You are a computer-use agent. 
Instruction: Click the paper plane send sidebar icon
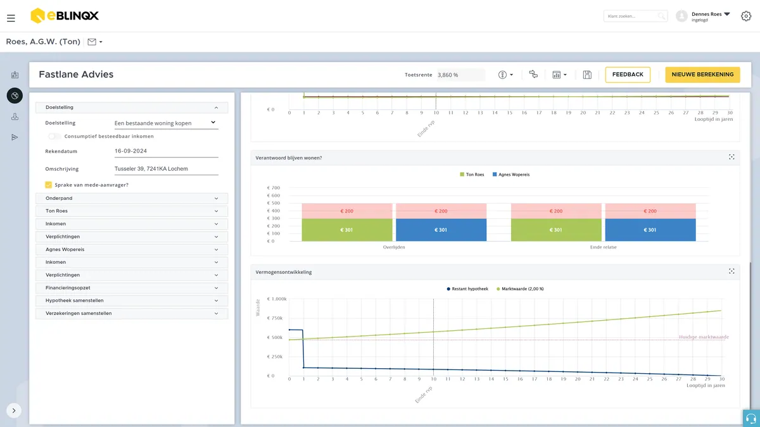15,137
